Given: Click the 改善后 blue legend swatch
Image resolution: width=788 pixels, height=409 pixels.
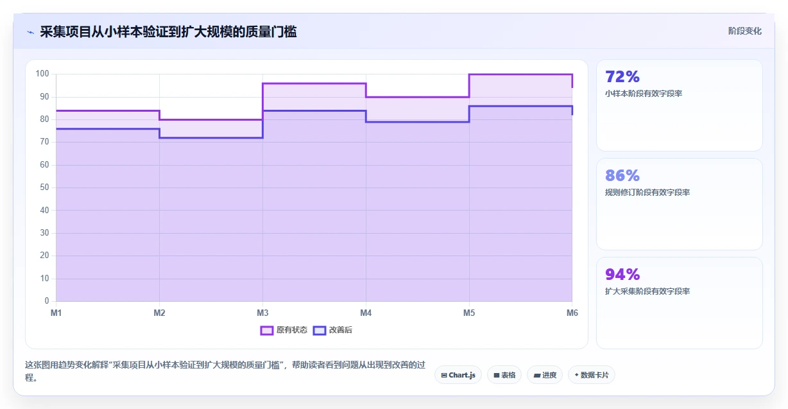Looking at the screenshot, I should [x=320, y=330].
